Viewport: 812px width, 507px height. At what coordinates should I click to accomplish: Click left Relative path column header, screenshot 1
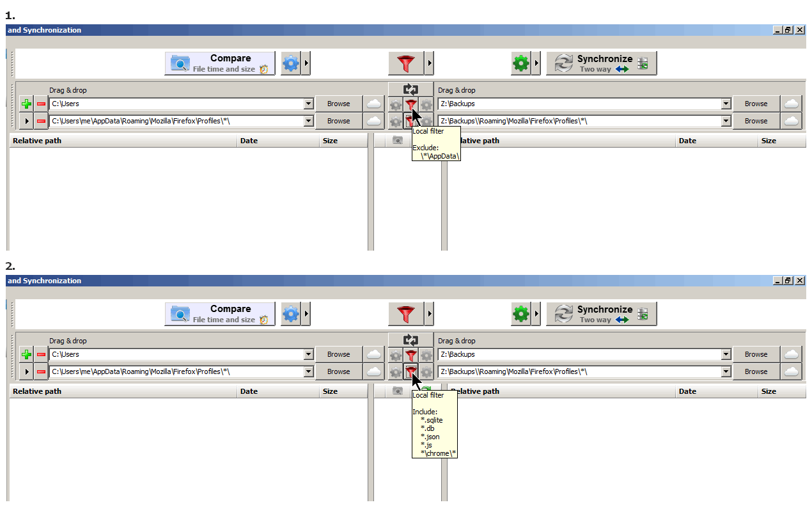pos(123,141)
